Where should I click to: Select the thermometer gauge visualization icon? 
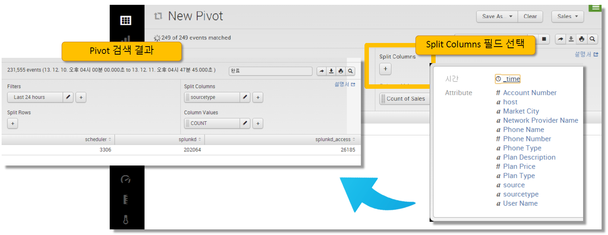pyautogui.click(x=127, y=220)
